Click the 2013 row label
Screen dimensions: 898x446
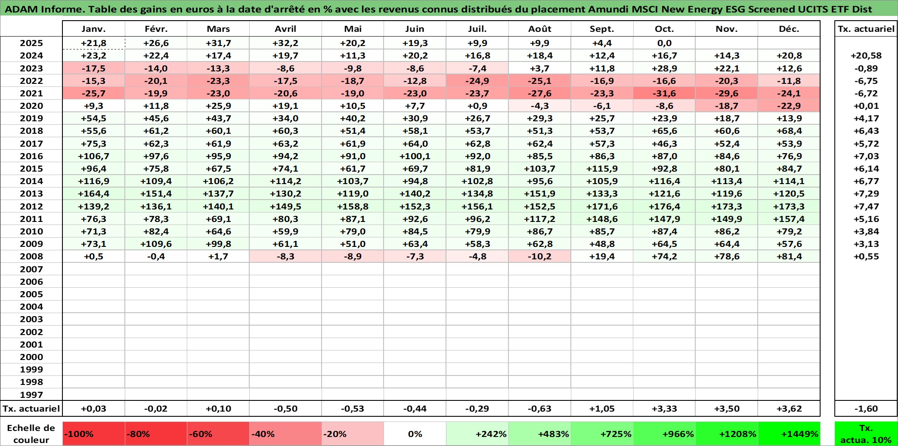(31, 194)
